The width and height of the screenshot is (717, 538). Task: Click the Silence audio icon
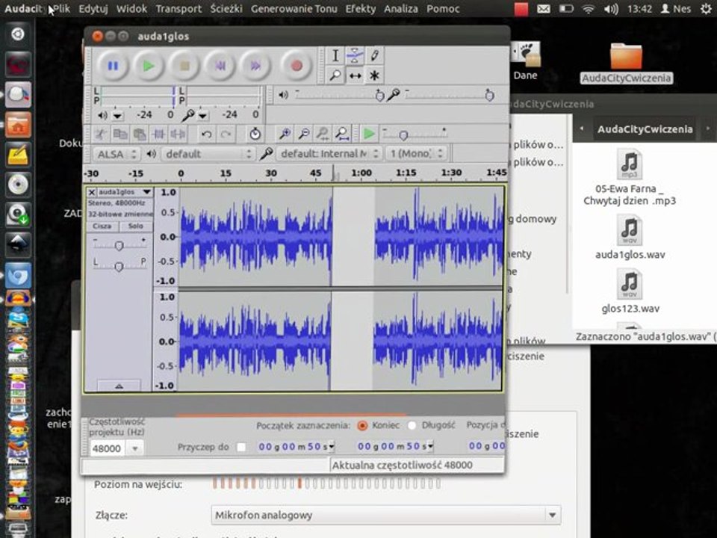point(178,134)
